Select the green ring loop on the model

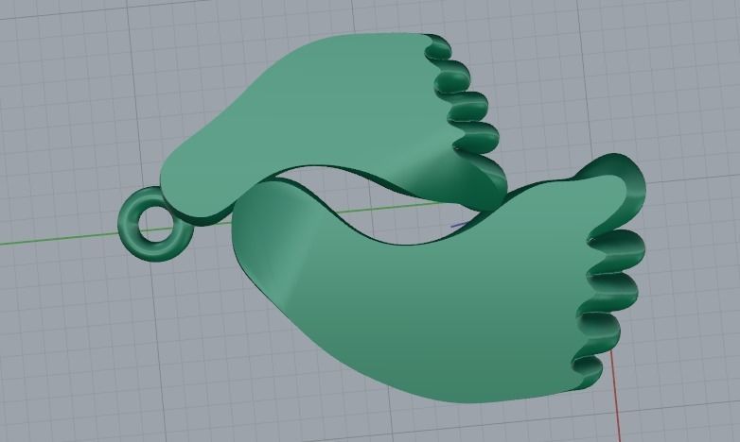pos(155,224)
